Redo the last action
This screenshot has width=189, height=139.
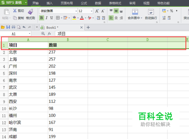[29, 27]
